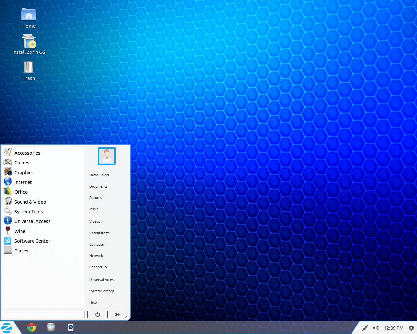Open Documents from the start menu
417x334 pixels.
coord(98,186)
